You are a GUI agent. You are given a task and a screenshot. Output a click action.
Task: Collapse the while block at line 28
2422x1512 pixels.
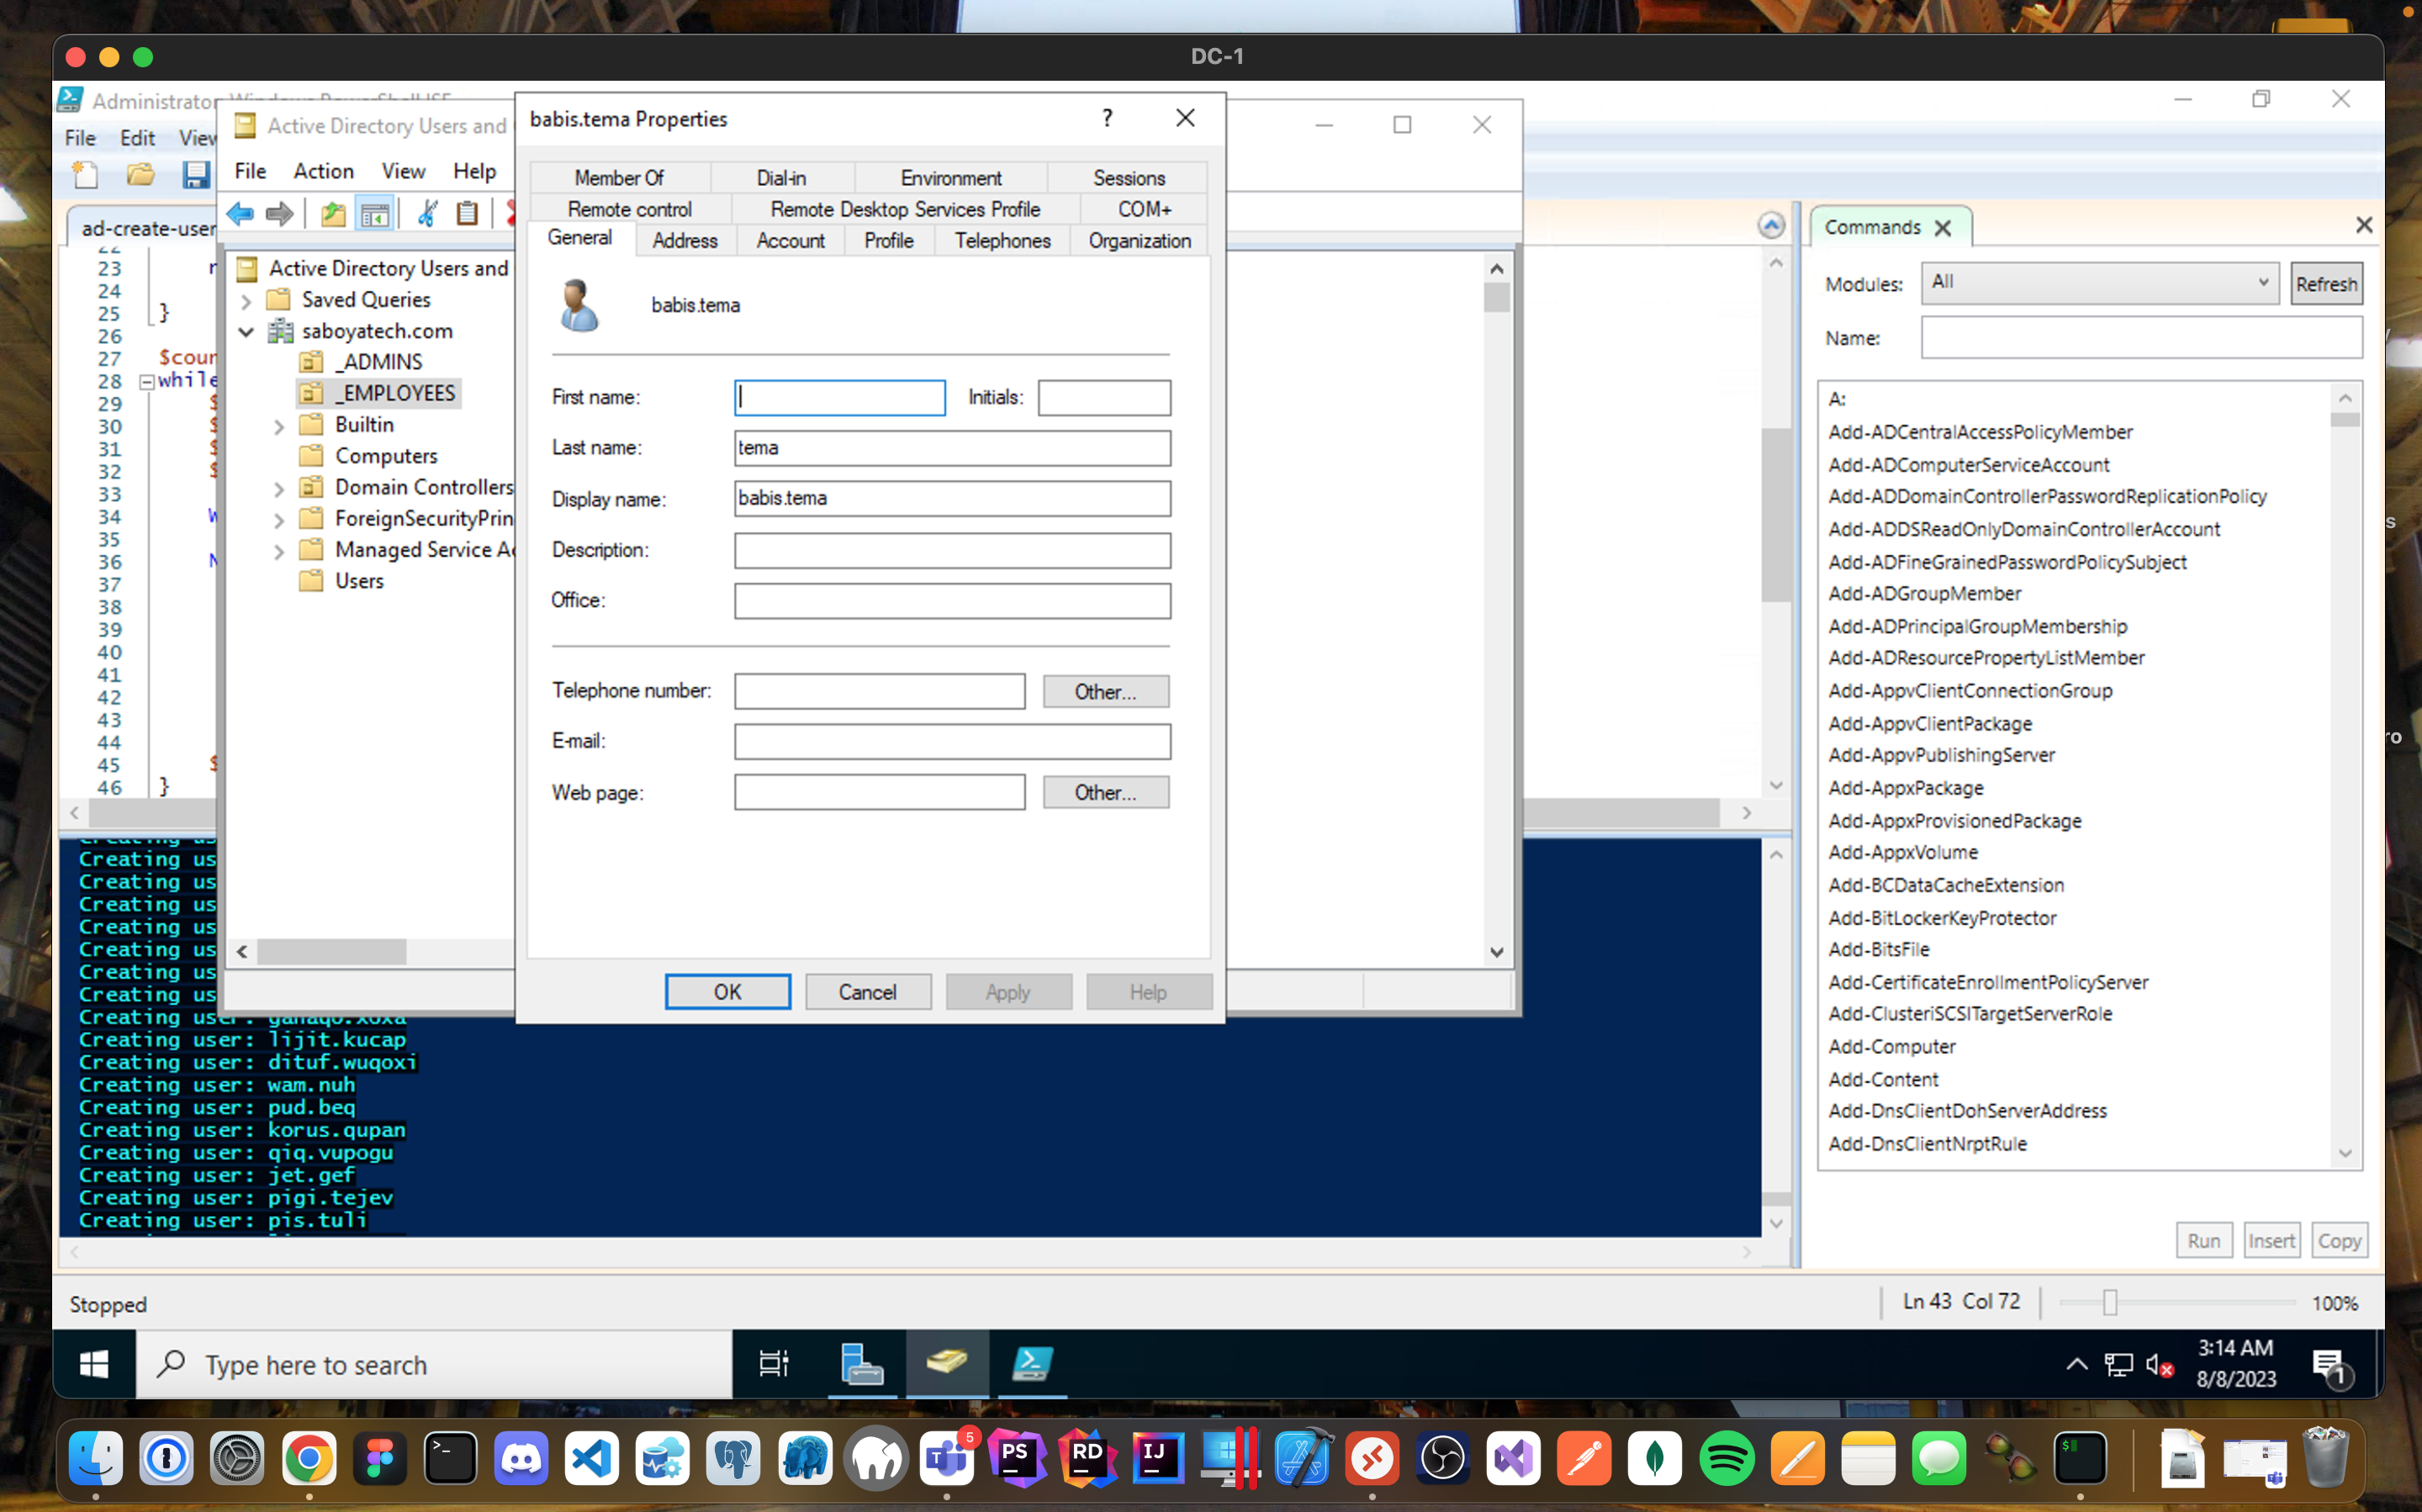tap(147, 381)
